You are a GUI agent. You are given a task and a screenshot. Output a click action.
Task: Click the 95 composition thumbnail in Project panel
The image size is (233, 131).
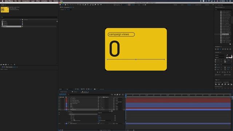[x=5, y=10]
